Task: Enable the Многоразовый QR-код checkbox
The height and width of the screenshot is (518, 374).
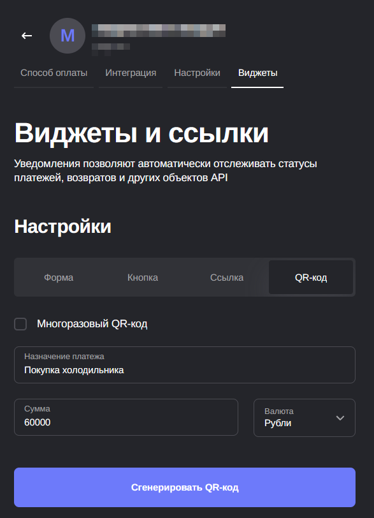Action: point(20,324)
